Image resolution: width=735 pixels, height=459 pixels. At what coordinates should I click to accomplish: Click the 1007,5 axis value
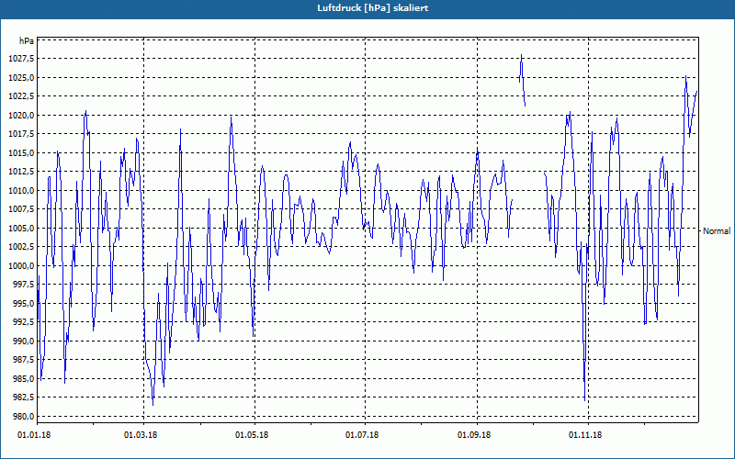pos(20,209)
